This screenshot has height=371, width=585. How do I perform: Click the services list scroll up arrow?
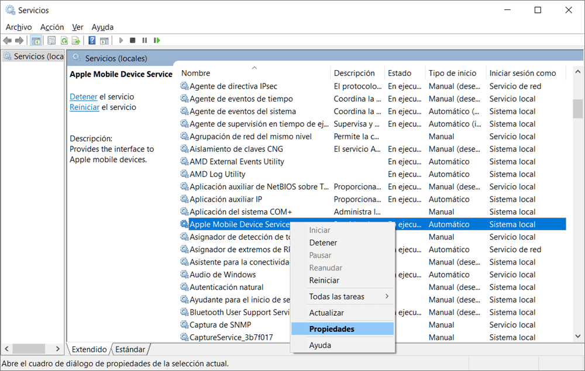coord(578,71)
